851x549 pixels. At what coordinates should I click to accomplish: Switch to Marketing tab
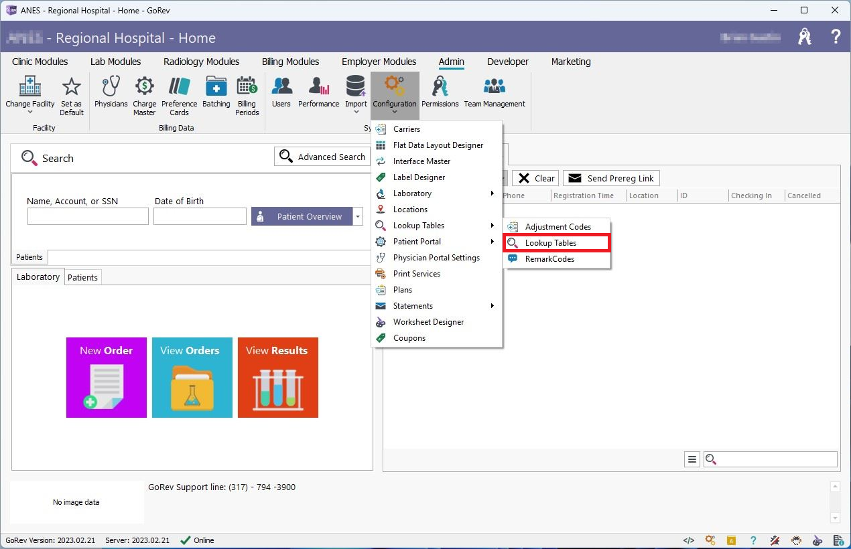[571, 62]
